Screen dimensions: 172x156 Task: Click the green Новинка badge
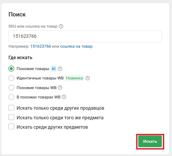click(x=74, y=78)
